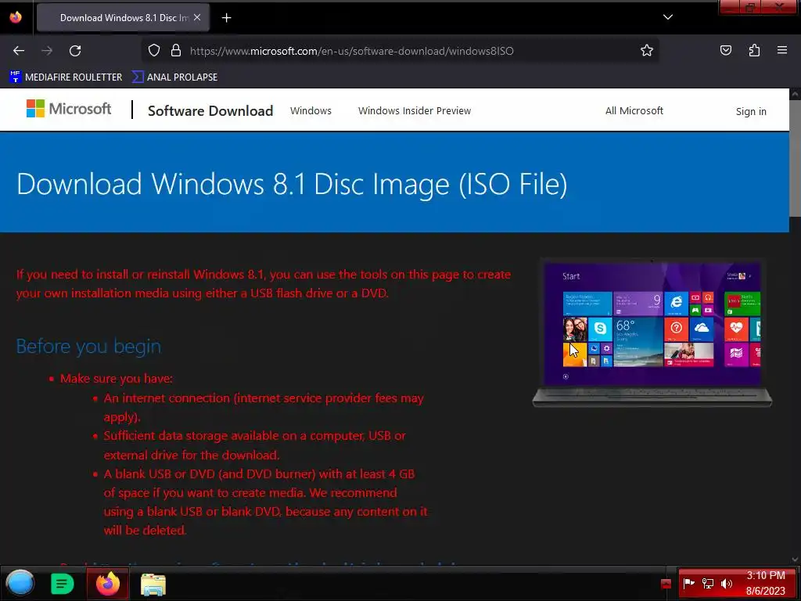Open tracking protection shield info
The width and height of the screenshot is (801, 601).
point(154,51)
